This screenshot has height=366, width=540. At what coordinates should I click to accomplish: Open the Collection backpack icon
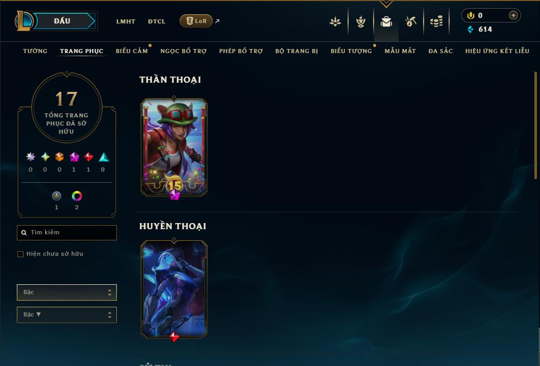coord(386,21)
